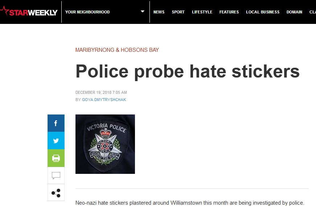This screenshot has width=316, height=209.
Task: Click the date 'December 19, 2018 7:05 AM'
Action: (101, 92)
